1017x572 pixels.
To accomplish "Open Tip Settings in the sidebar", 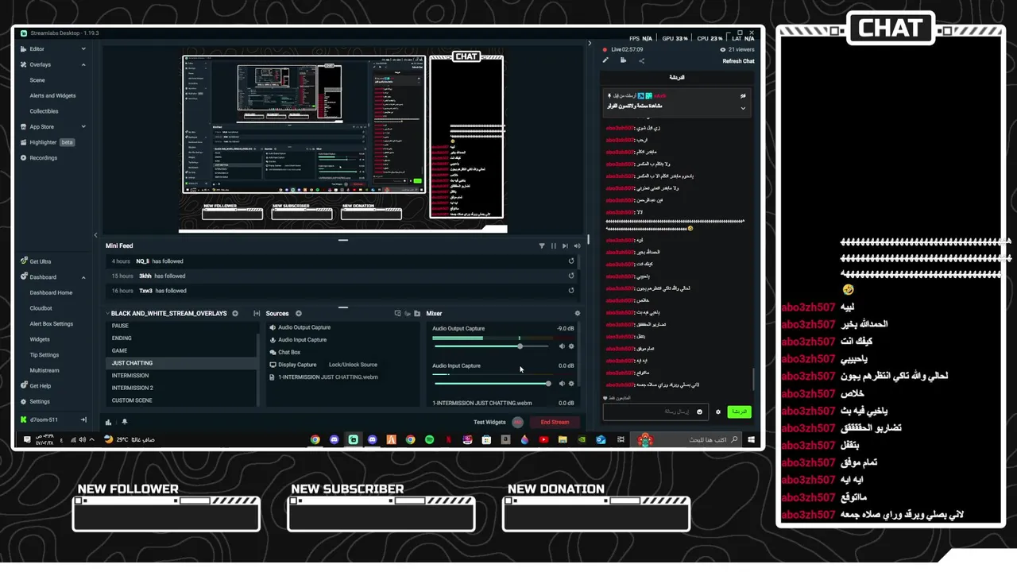I will click(44, 355).
